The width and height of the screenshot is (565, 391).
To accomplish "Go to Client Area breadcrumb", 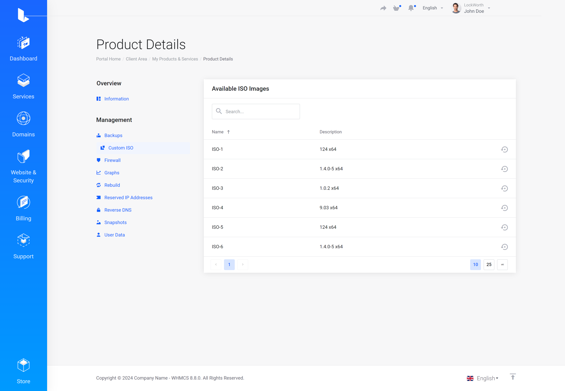I will (136, 59).
